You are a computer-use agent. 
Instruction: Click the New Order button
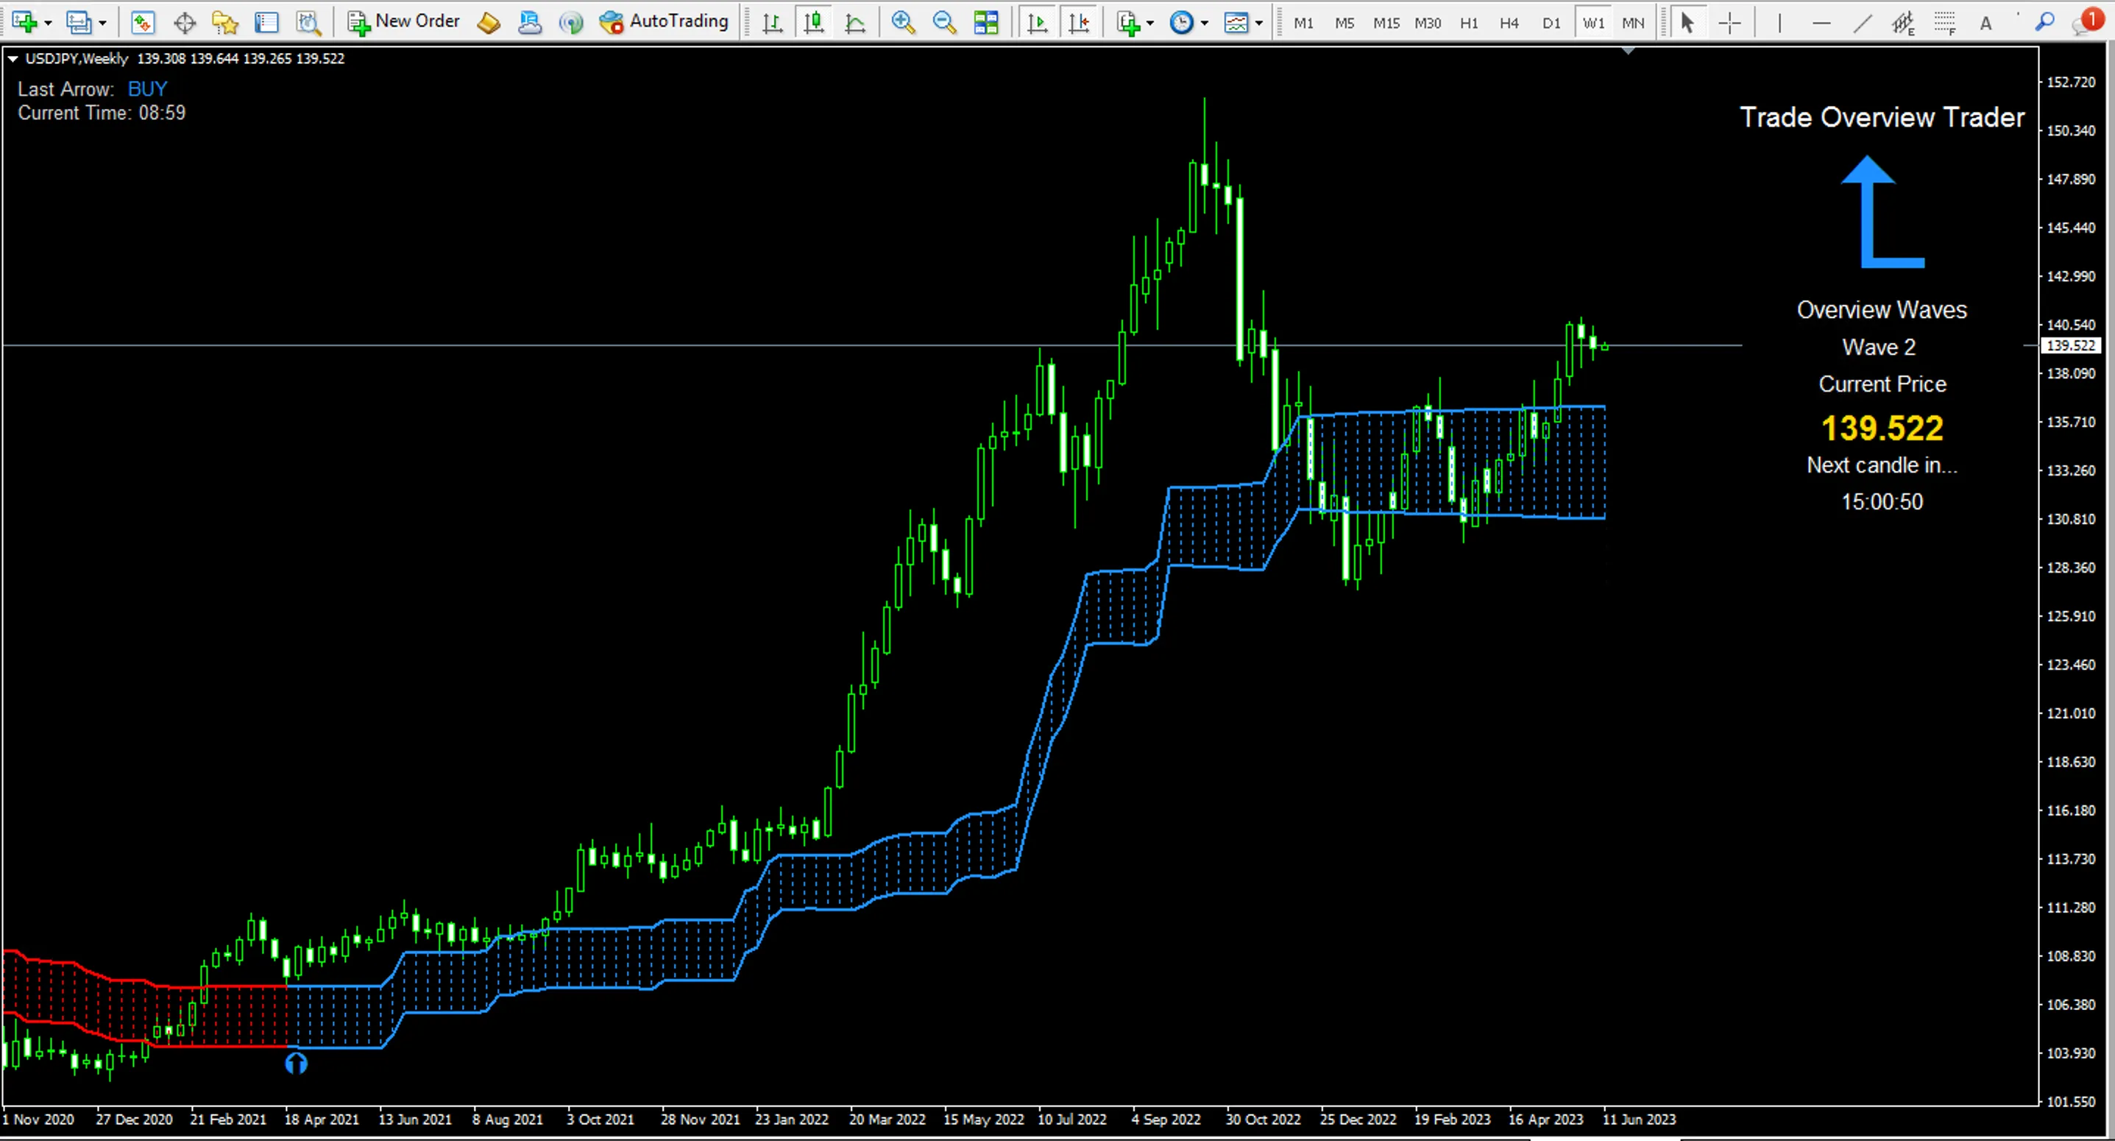coord(403,21)
